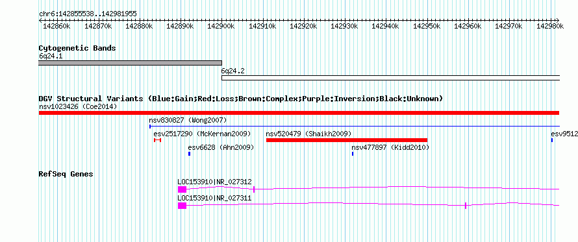Click the 142920k ruler tick label
578x242 pixels.
(303, 26)
